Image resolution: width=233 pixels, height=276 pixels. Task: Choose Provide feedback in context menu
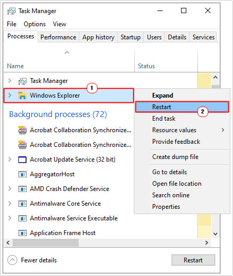coord(182,142)
